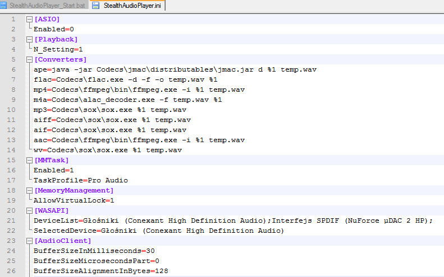The width and height of the screenshot is (444, 277).
Task: Click the m4a=Codecs\alac_decoder.exe line
Action: click(x=128, y=100)
